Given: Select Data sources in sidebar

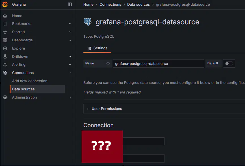Looking at the screenshot, I should coord(37,89).
